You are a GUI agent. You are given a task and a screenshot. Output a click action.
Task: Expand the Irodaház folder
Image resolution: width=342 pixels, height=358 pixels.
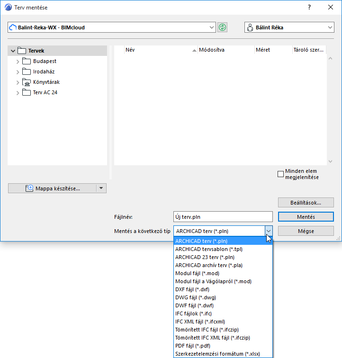[x=18, y=72]
